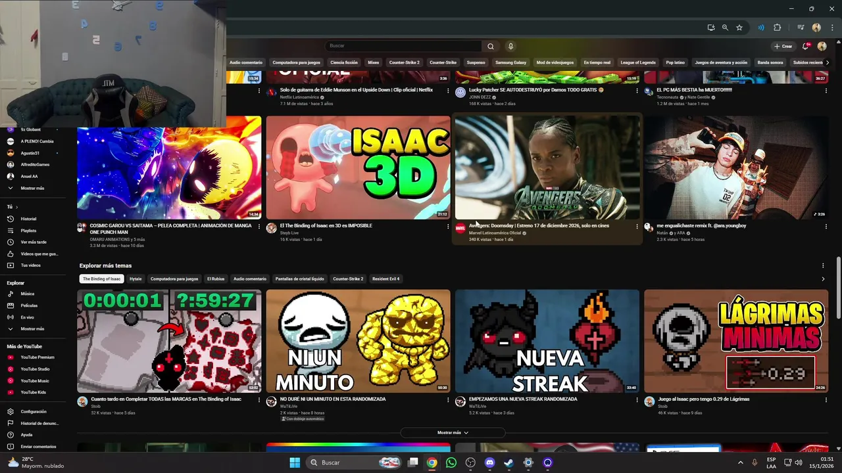Click the Windows Start button
Viewport: 842px width, 473px height.
point(295,462)
